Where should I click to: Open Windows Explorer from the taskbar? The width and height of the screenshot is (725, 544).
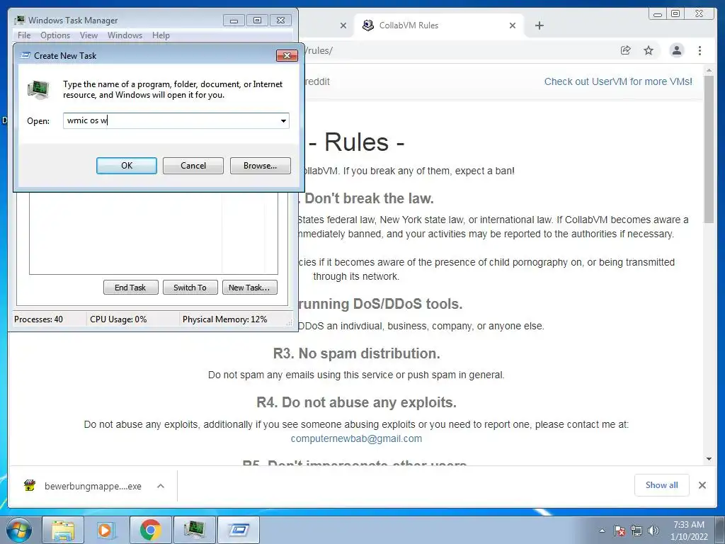(63, 530)
